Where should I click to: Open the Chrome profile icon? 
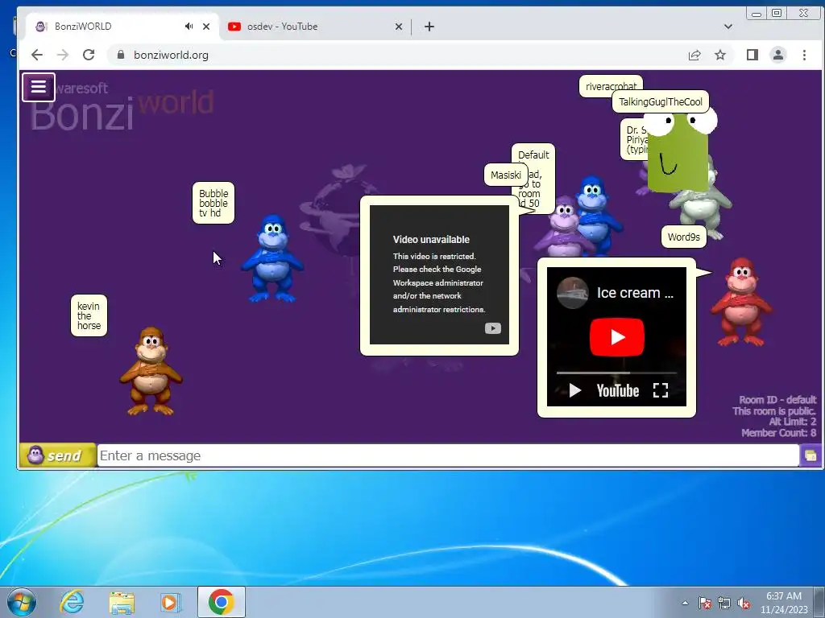778,55
